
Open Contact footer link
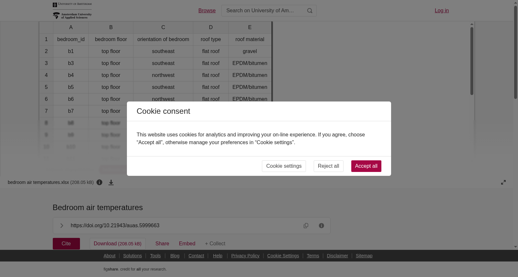tap(196, 256)
